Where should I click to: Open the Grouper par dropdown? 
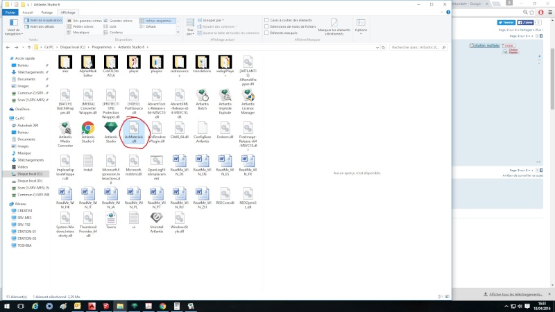[211, 20]
